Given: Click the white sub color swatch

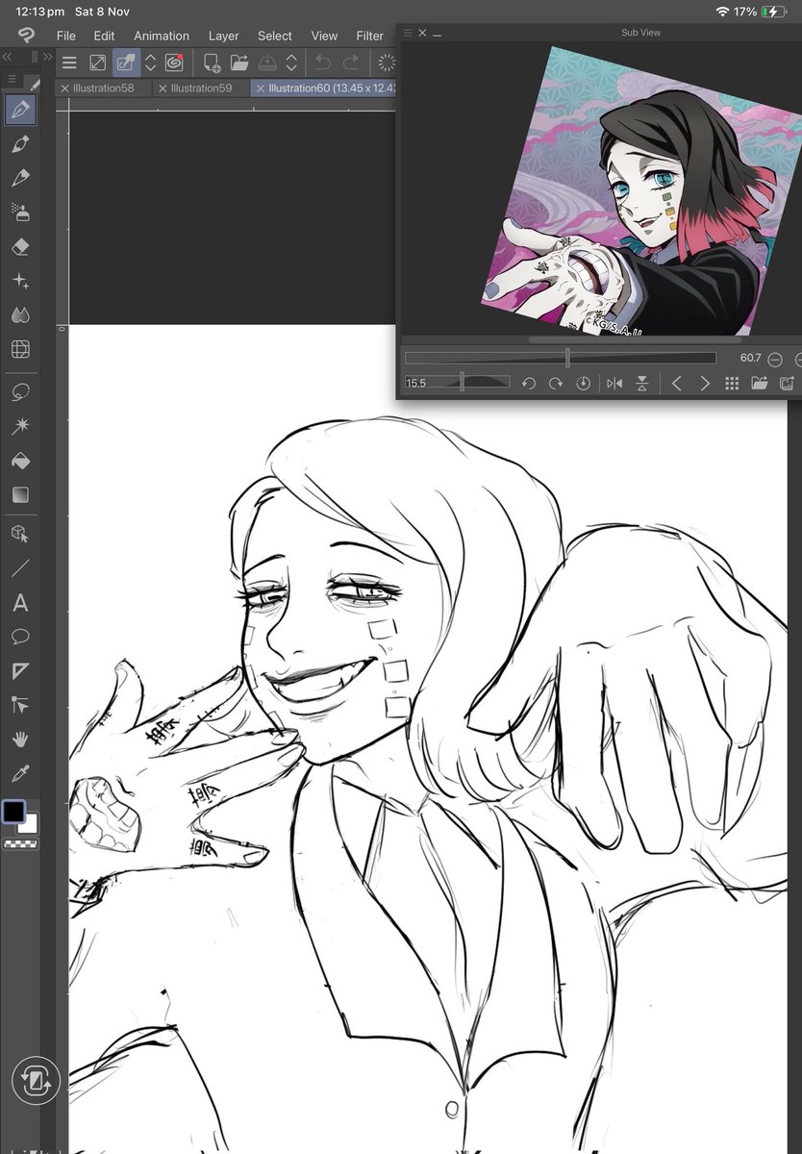Looking at the screenshot, I should 30,825.
